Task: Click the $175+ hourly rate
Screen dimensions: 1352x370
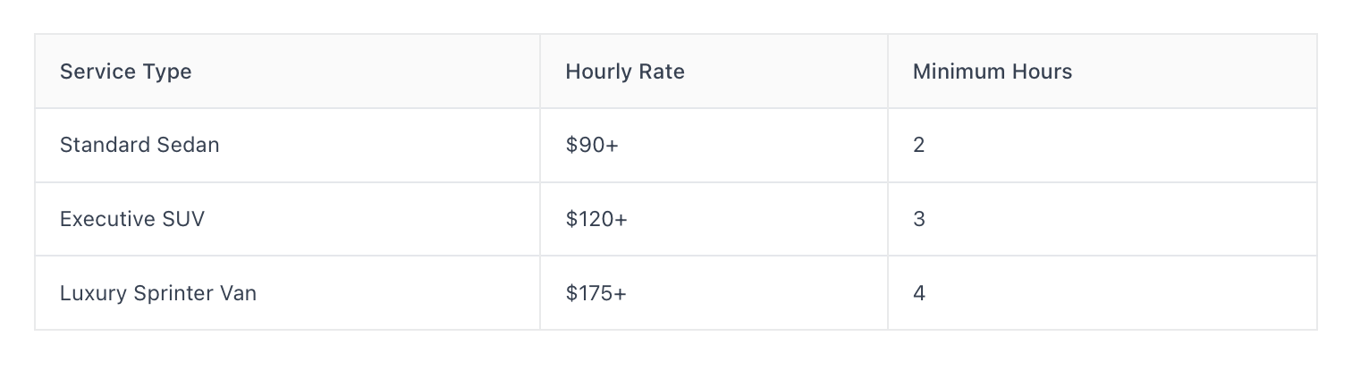Action: [596, 292]
